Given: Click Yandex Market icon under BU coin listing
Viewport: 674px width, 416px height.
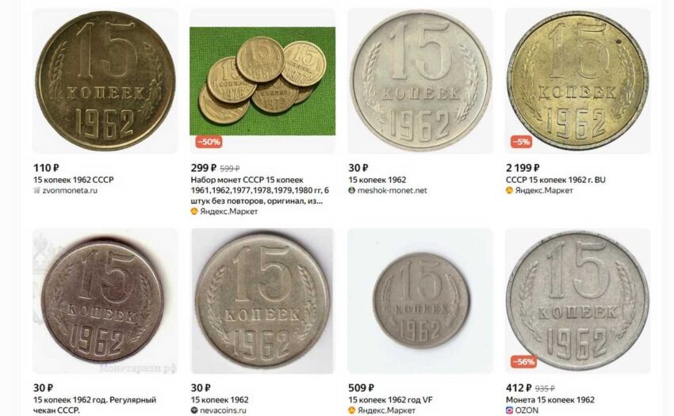Looking at the screenshot, I should (509, 190).
